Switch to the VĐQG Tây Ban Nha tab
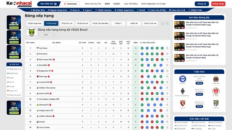The height and width of the screenshot is (130, 232). point(100,23)
